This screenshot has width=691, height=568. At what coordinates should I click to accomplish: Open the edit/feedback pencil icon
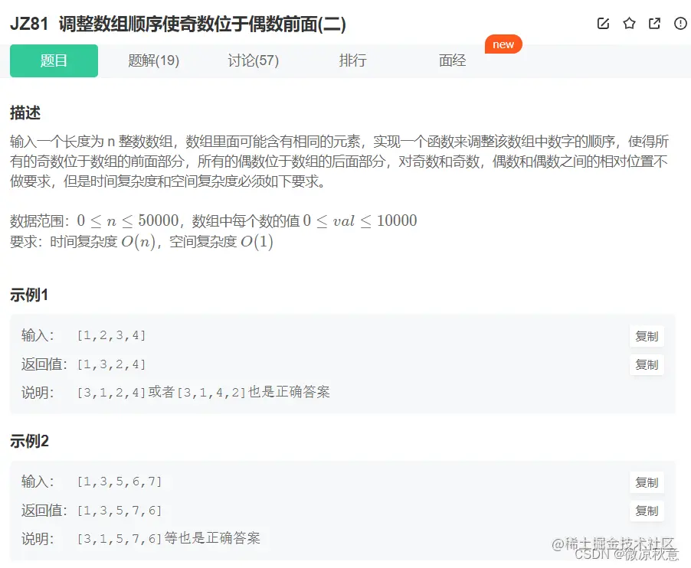pyautogui.click(x=603, y=23)
